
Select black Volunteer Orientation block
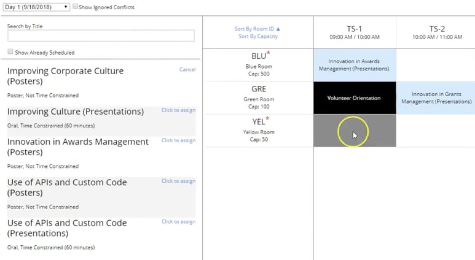pyautogui.click(x=355, y=98)
